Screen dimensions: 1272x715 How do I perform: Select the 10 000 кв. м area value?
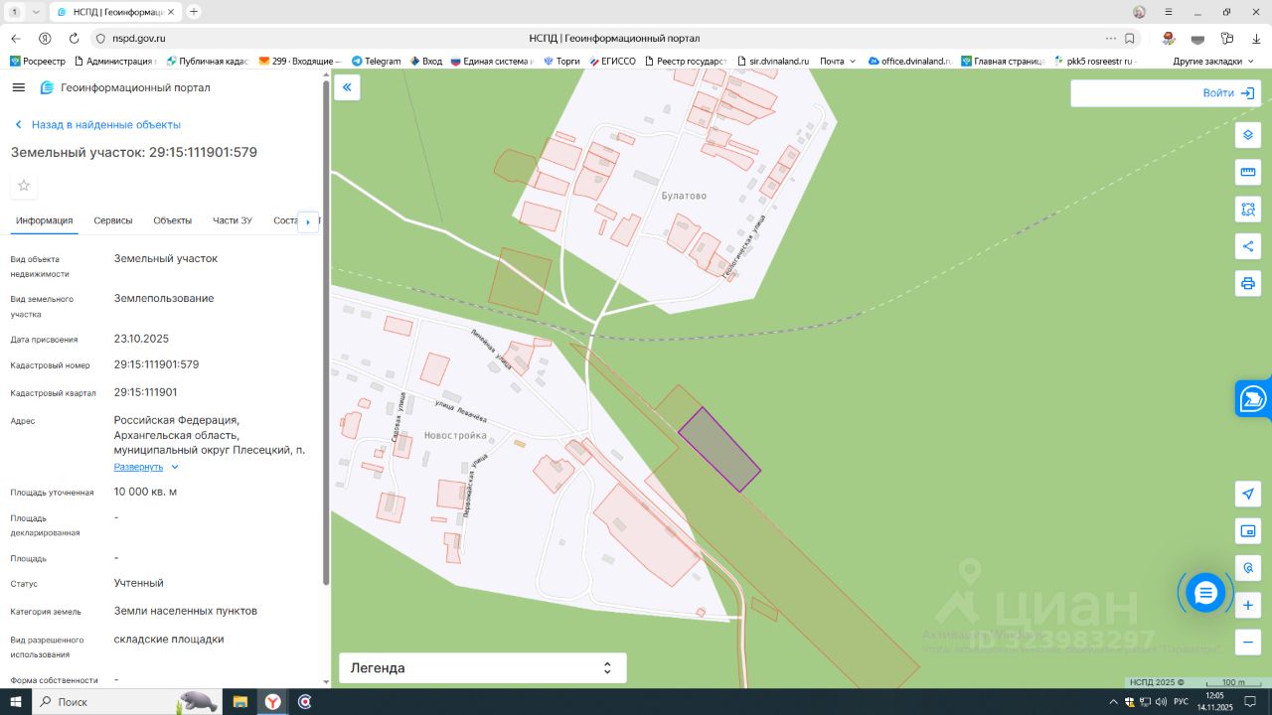tap(146, 492)
